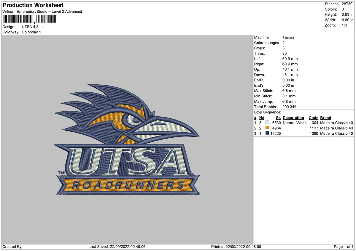Screen dimensions: 356x251
Task: Select the Colorway 1 label
Action: [x=31, y=32]
